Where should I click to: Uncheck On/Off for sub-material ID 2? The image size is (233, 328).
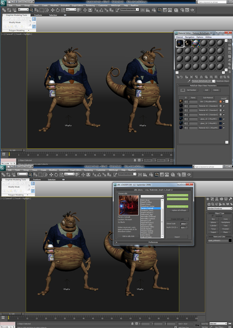click(224, 106)
